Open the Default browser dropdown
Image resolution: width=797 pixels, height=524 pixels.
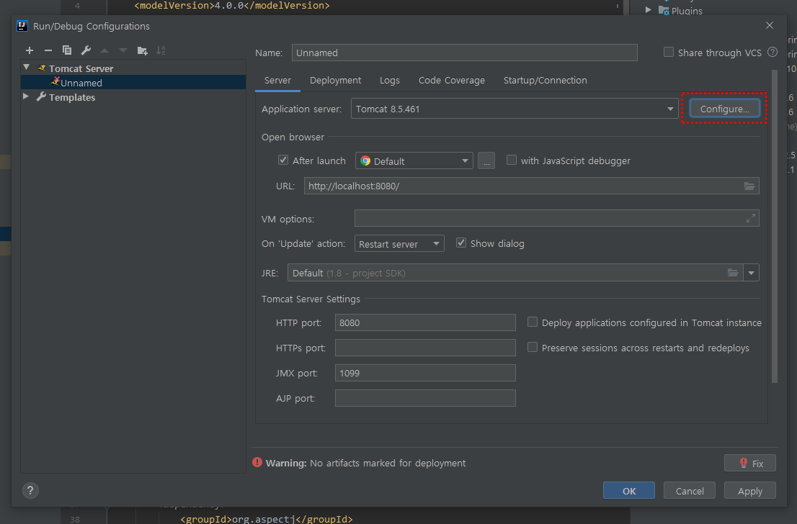tap(414, 161)
